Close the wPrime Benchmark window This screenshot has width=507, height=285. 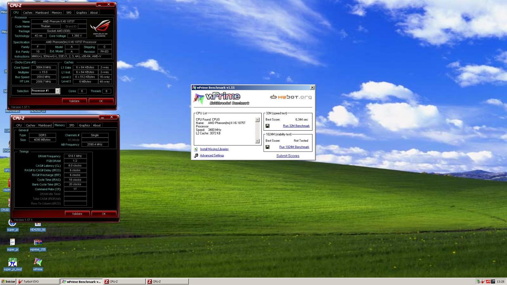click(312, 87)
